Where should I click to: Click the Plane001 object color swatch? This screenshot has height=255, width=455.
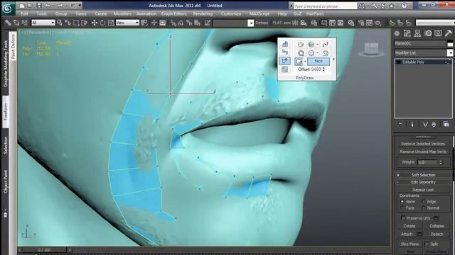450,44
